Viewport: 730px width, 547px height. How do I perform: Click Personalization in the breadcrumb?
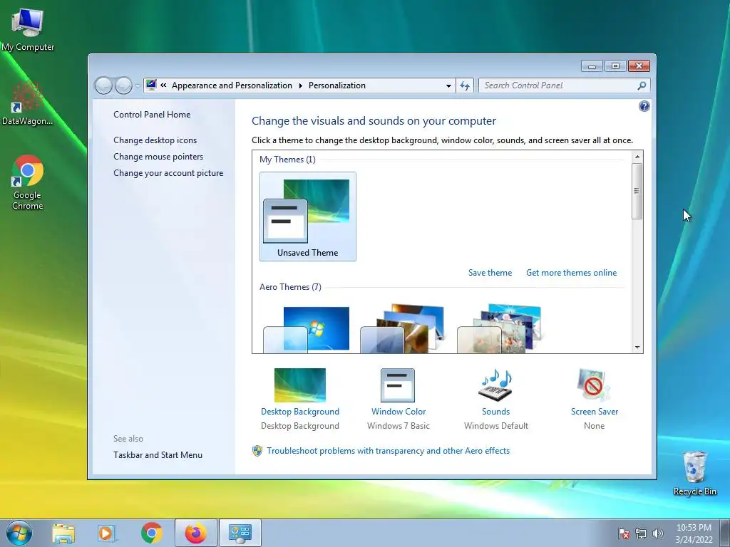point(337,85)
